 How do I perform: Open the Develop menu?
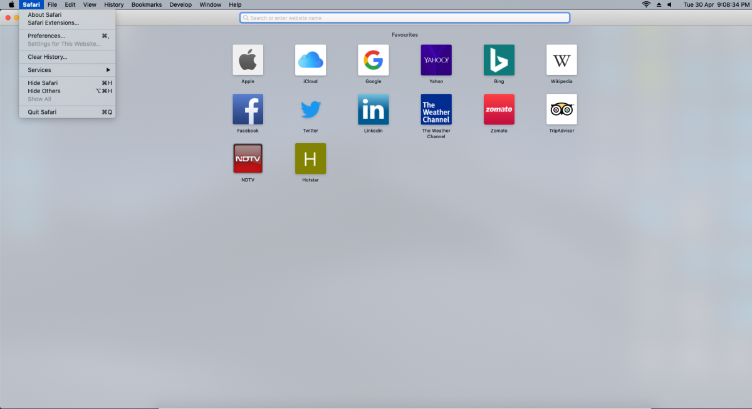click(180, 4)
